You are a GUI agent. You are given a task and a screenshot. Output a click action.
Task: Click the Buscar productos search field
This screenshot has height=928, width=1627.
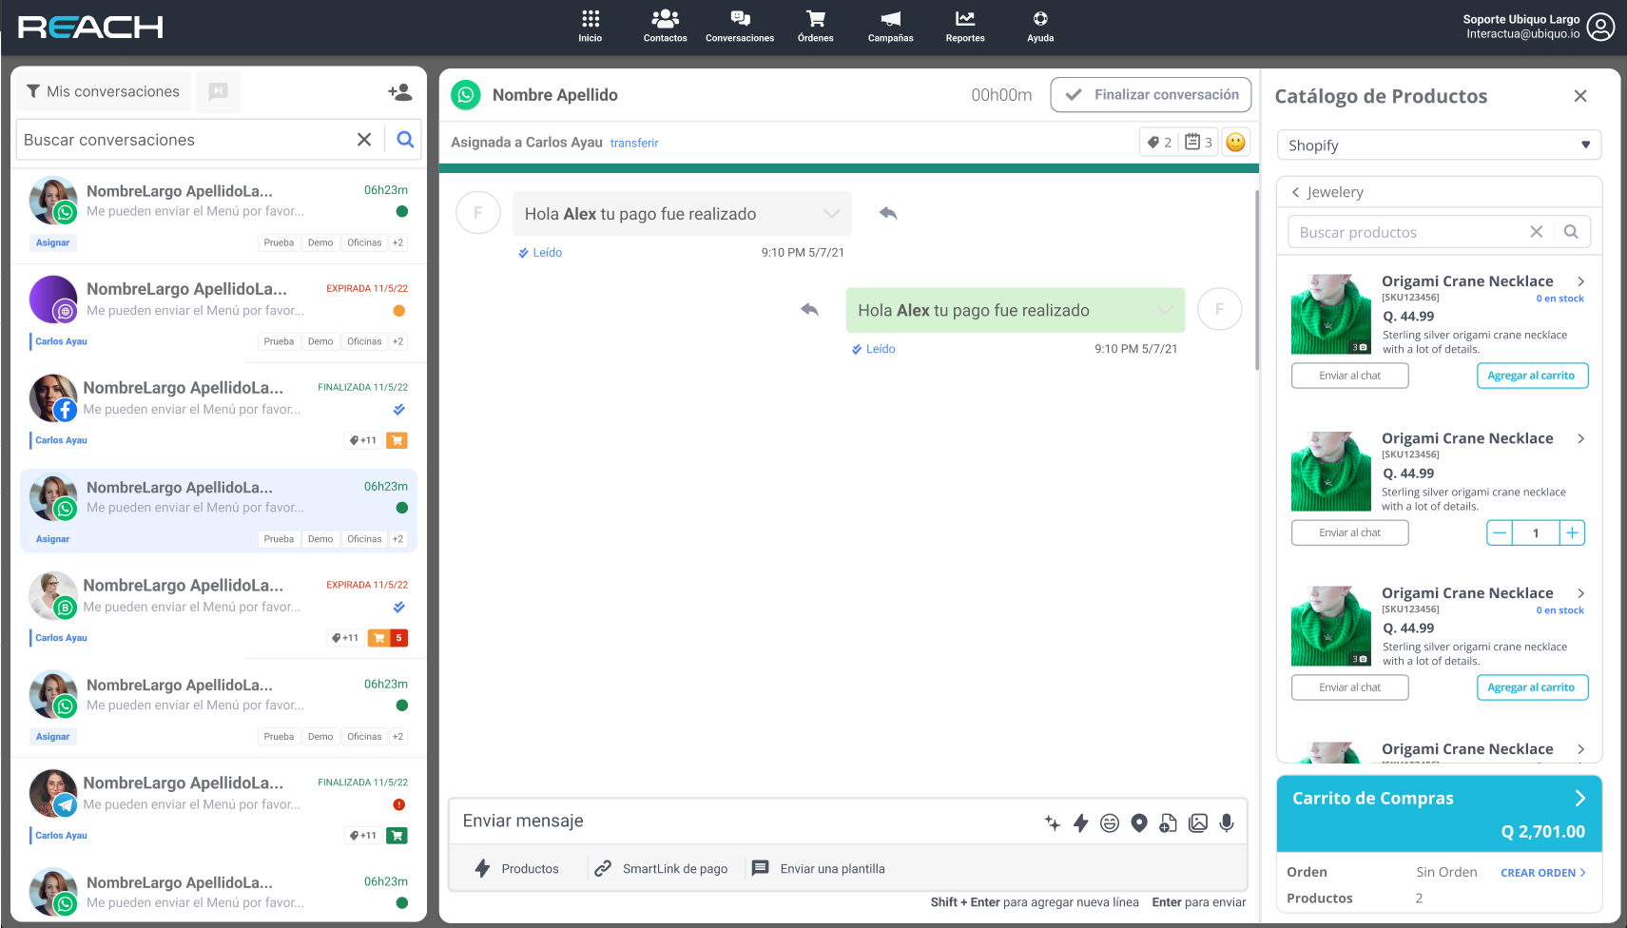1404,232
